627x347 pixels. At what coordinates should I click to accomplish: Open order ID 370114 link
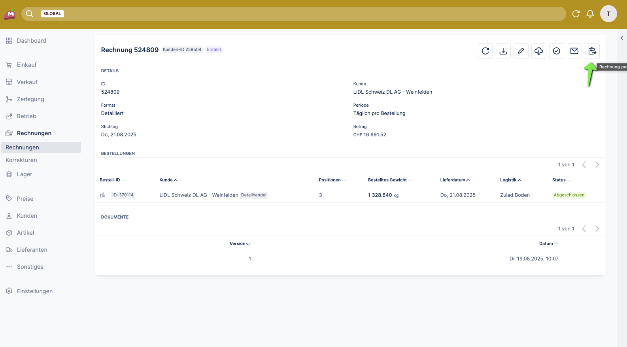123,195
